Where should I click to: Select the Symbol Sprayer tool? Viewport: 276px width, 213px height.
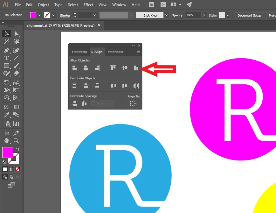[x=7, y=124]
